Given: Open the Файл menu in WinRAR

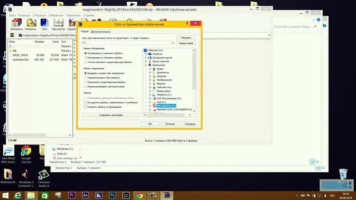Looking at the screenshot, I should pos(12,15).
